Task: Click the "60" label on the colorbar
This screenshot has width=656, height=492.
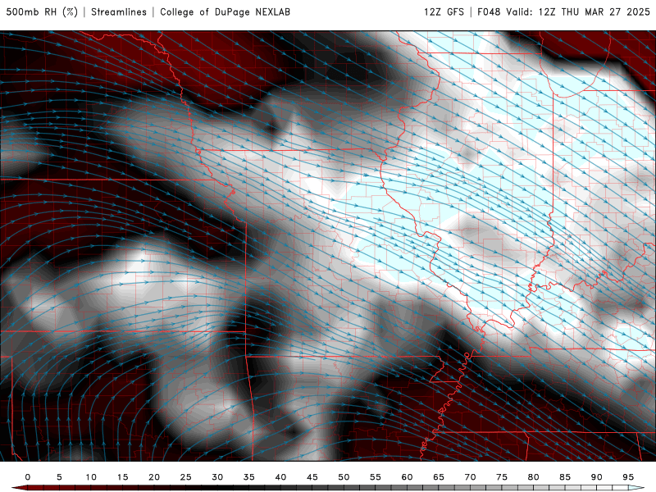Action: coord(407,477)
